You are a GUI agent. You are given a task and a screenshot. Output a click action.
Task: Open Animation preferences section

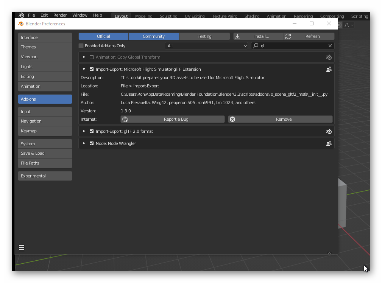pyautogui.click(x=45, y=86)
